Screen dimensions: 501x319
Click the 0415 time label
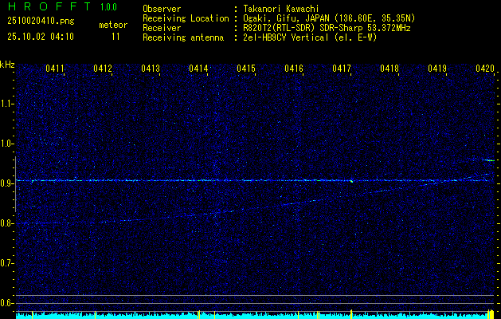246,69
